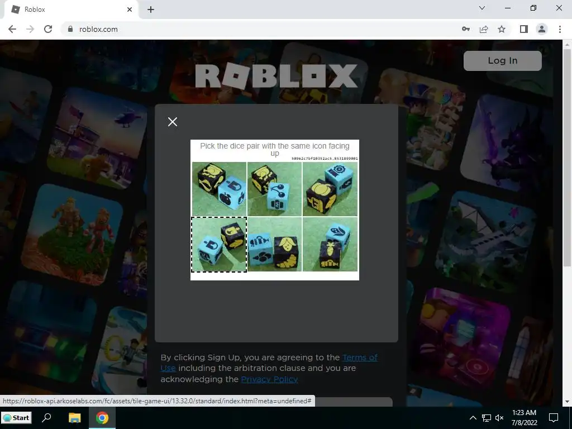The width and height of the screenshot is (572, 429).
Task: Restore down the Chrome window
Action: [x=533, y=8]
